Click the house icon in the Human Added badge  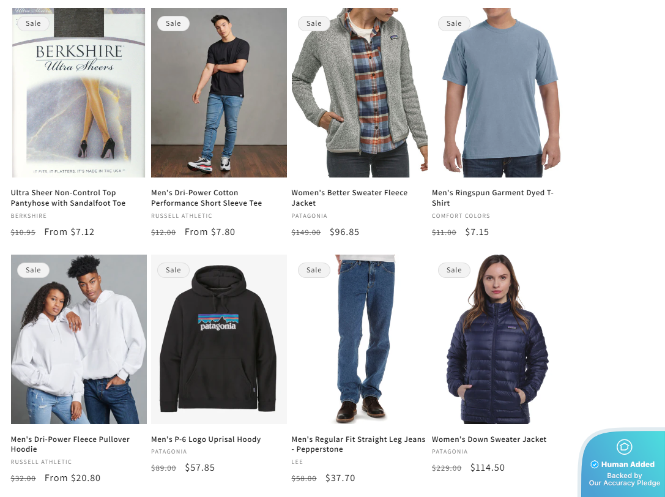tap(624, 446)
